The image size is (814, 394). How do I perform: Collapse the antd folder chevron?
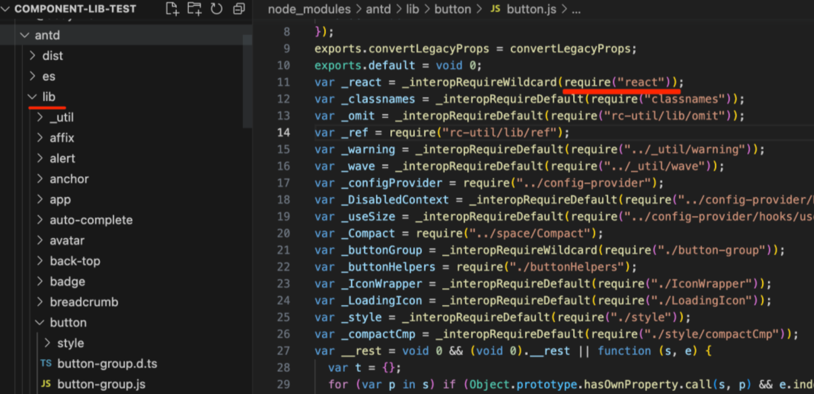click(x=24, y=35)
